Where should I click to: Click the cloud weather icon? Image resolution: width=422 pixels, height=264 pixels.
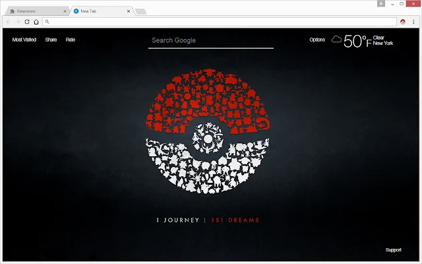coord(336,40)
